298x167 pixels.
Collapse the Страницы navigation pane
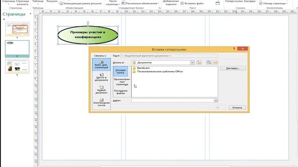click(30, 13)
